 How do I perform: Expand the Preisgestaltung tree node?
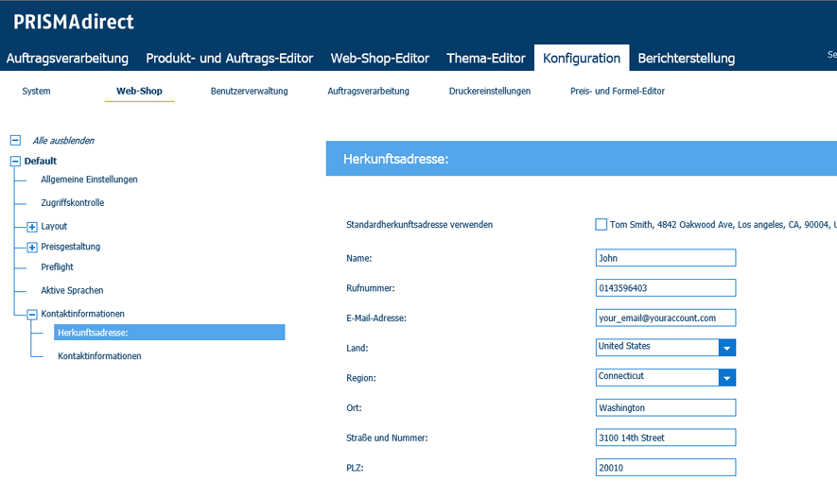point(32,248)
